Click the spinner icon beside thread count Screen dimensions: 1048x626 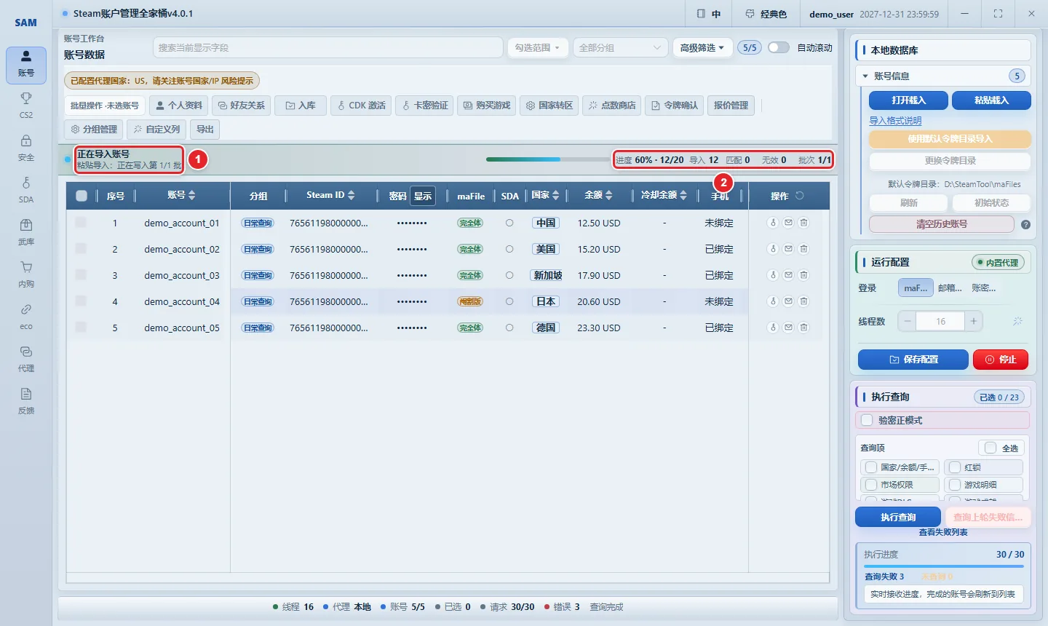click(1017, 321)
